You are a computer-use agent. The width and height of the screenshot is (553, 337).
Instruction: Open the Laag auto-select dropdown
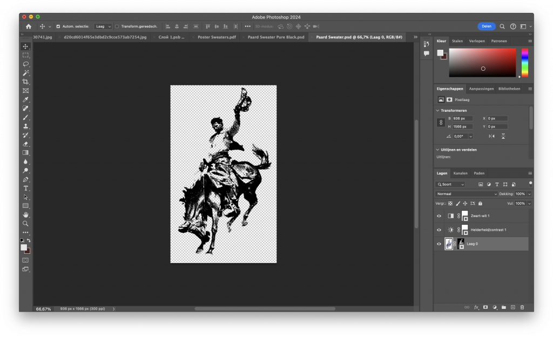pos(103,26)
